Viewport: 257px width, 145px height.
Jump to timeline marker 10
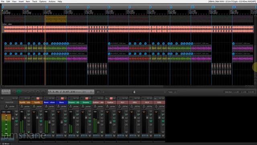(x=192, y=7)
